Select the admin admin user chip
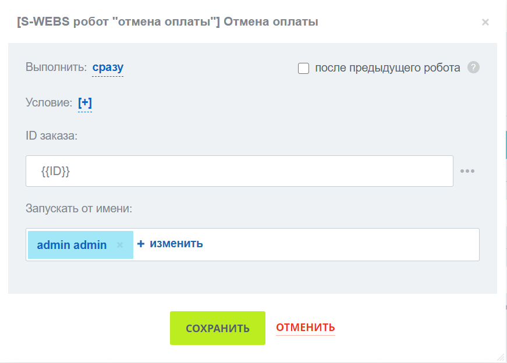507x363 pixels. coord(72,245)
